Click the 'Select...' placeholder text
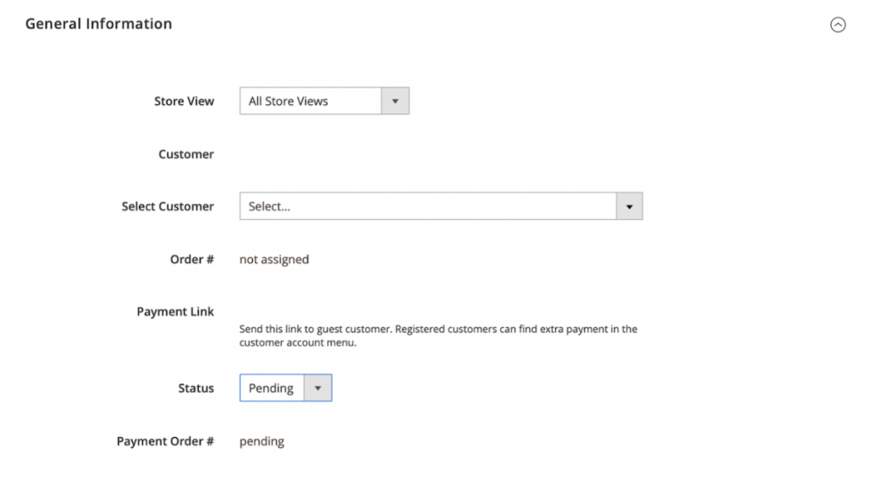 (x=269, y=206)
